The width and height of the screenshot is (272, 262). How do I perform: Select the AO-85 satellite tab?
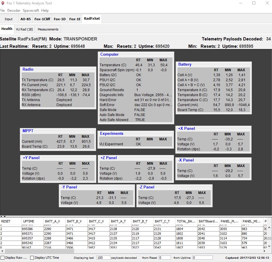(25, 19)
